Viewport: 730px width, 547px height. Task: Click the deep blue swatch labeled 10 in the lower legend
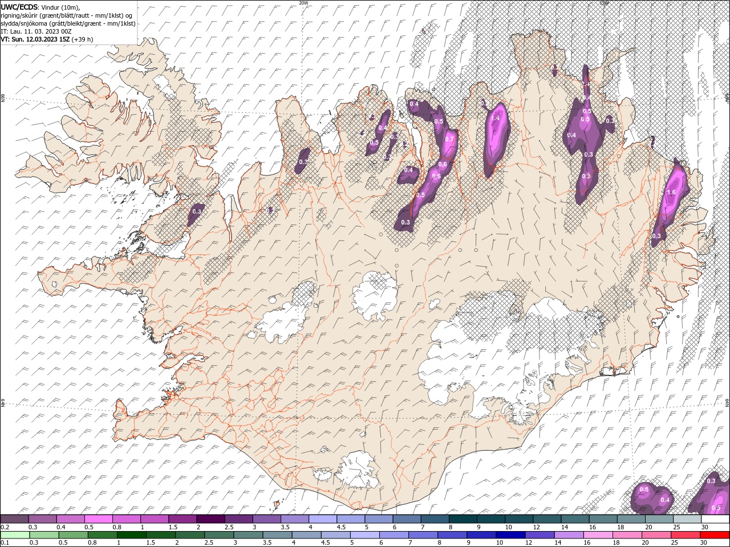coord(510,535)
